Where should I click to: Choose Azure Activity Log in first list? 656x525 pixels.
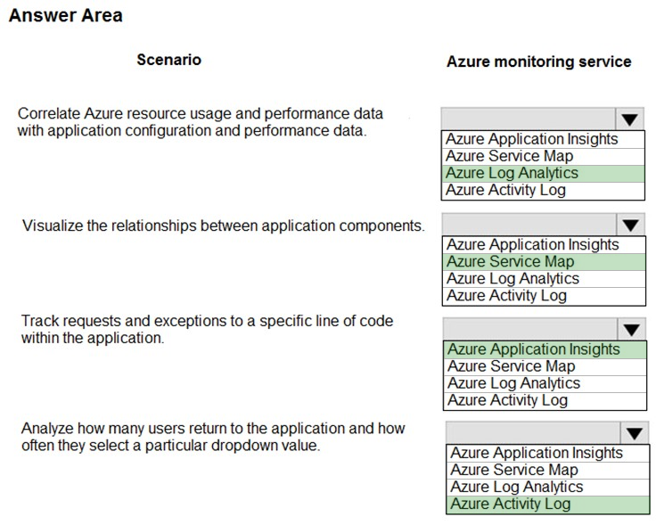[543, 191]
